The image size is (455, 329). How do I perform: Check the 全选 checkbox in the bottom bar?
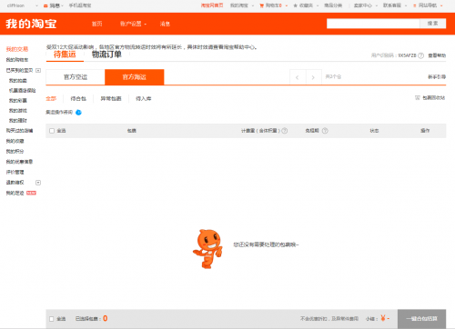pyautogui.click(x=52, y=319)
